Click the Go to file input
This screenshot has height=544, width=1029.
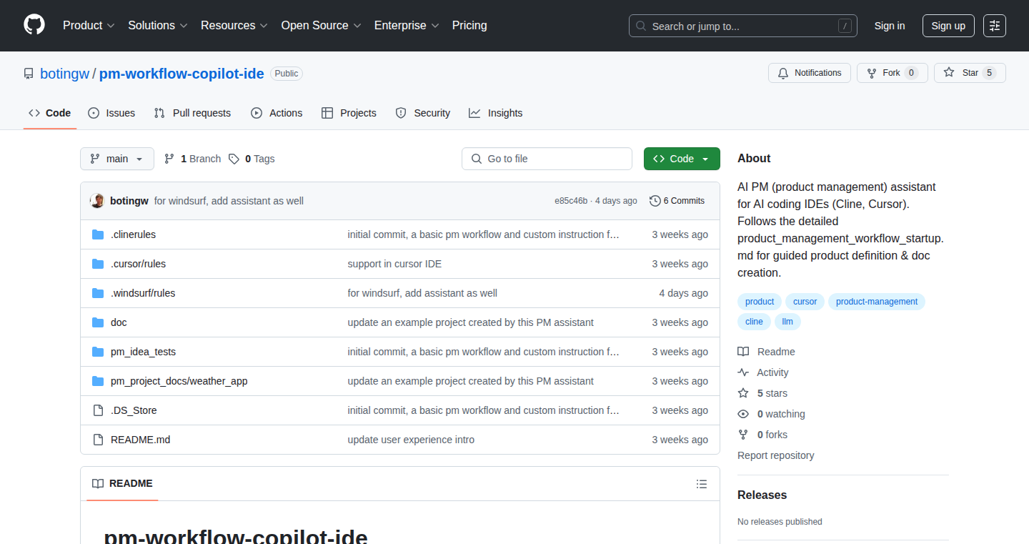(547, 159)
